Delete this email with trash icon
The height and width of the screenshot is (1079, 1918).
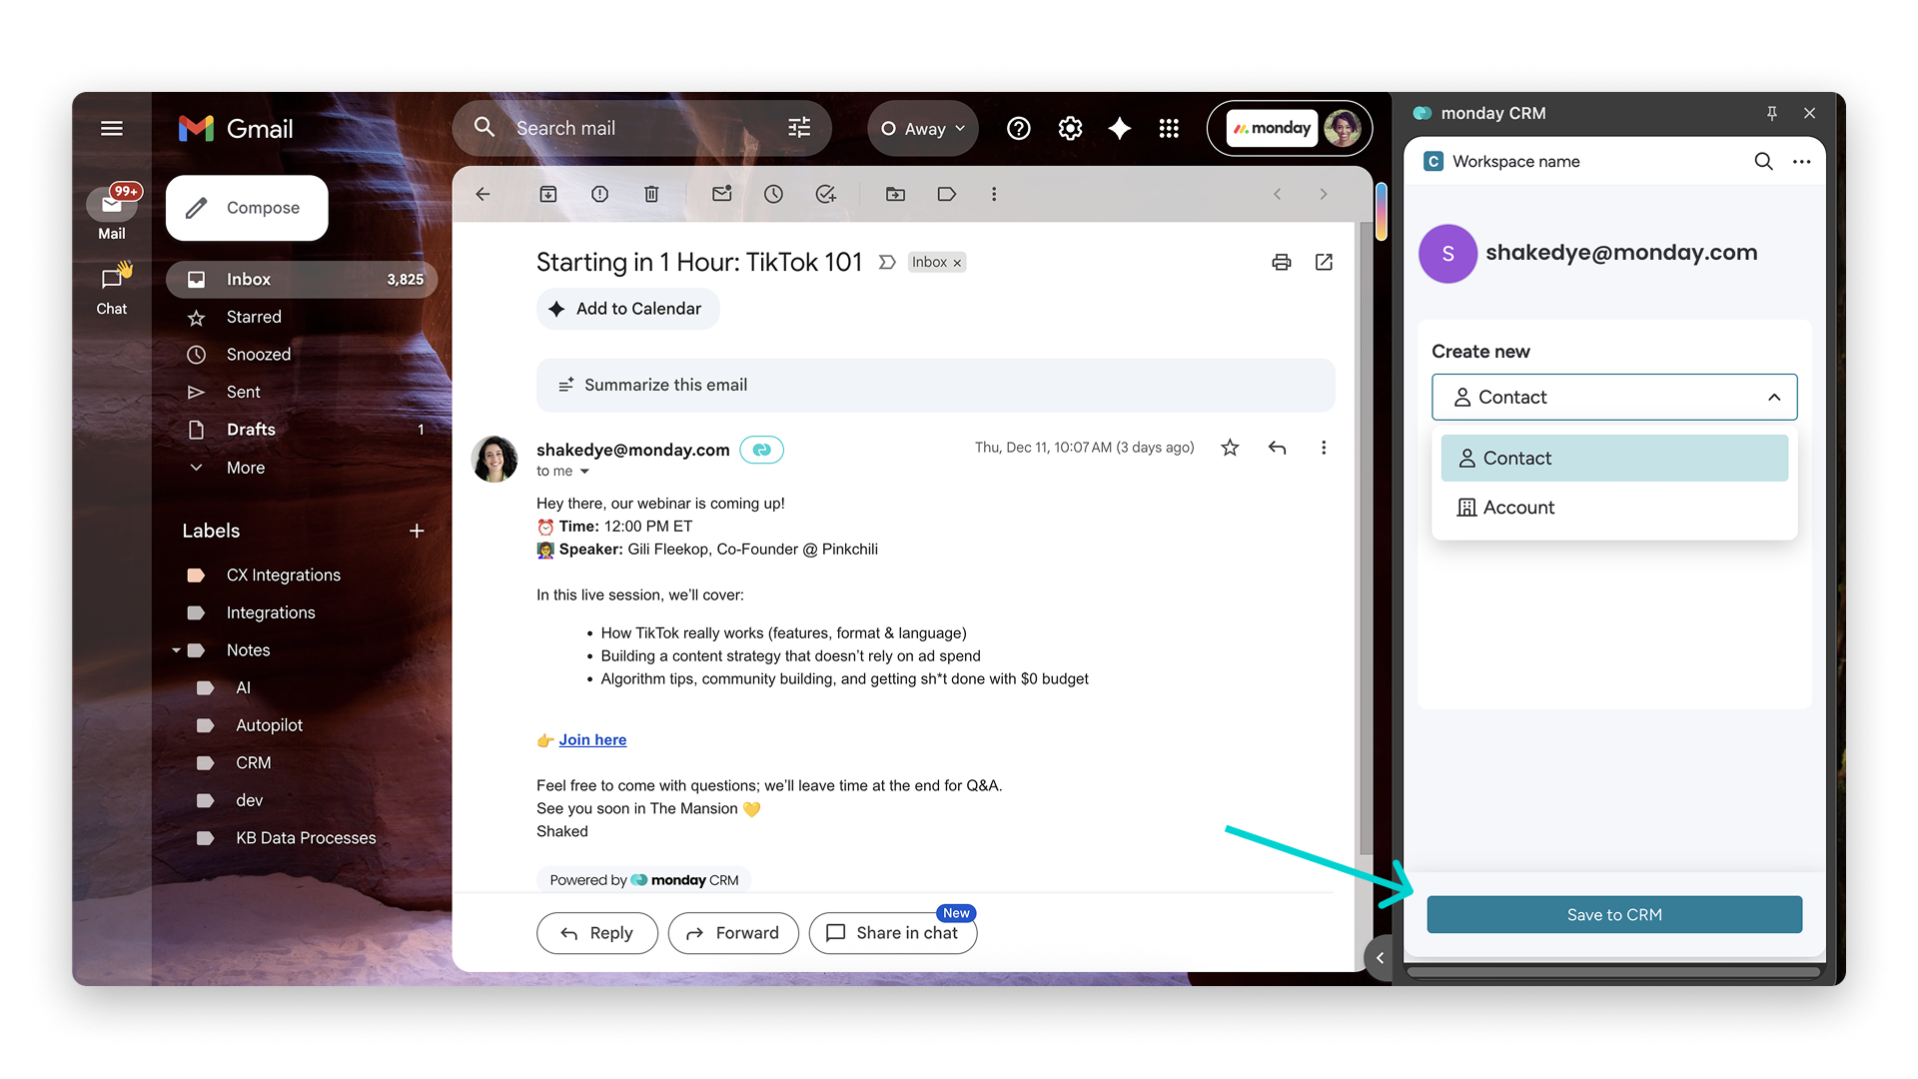[x=651, y=194]
